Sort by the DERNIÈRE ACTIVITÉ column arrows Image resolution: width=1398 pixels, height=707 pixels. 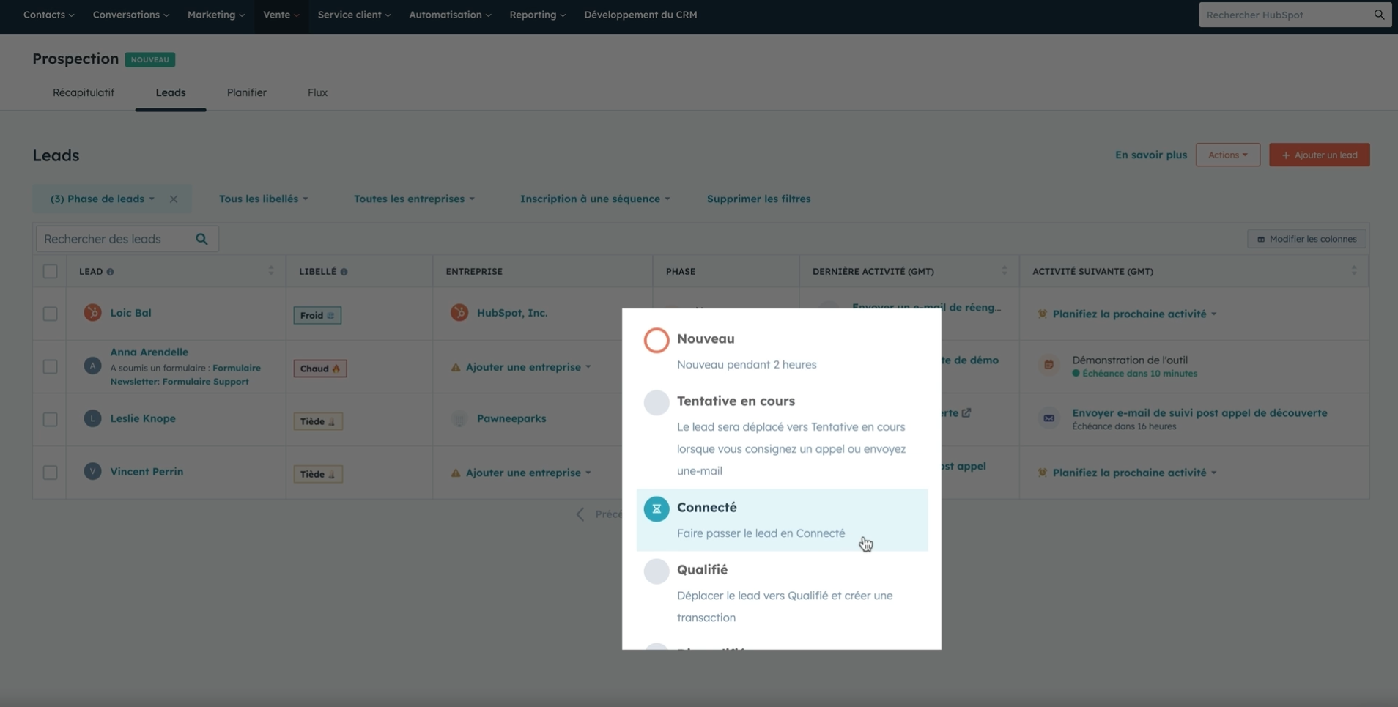(1004, 271)
